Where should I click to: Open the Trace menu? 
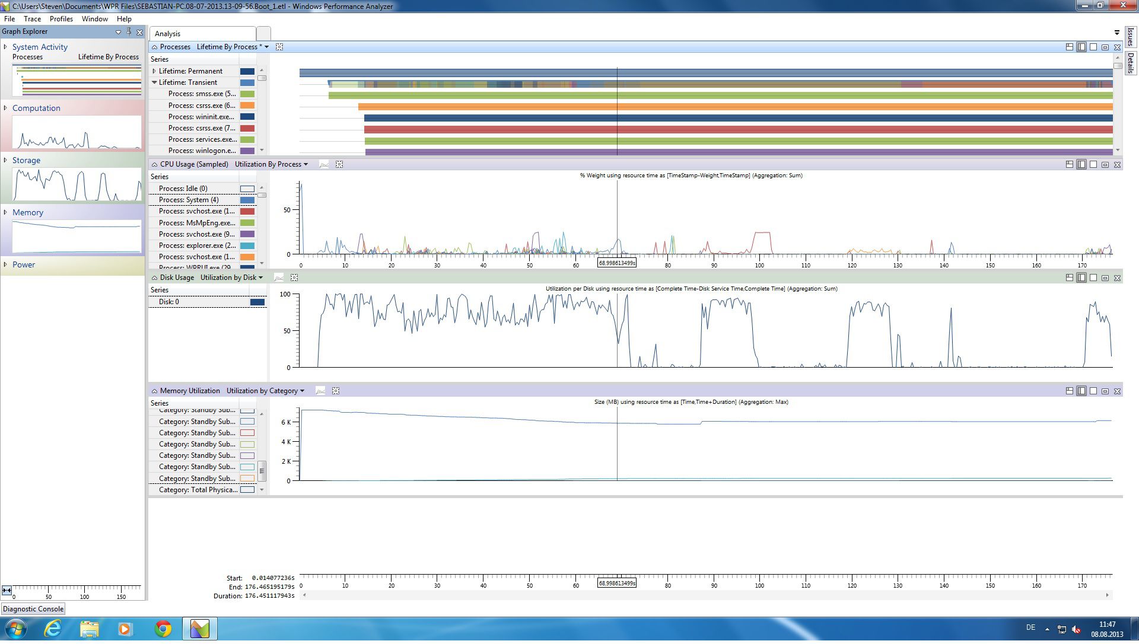click(x=32, y=19)
